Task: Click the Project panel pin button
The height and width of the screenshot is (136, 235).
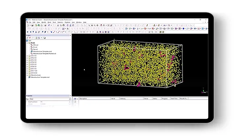Action: click(70, 35)
